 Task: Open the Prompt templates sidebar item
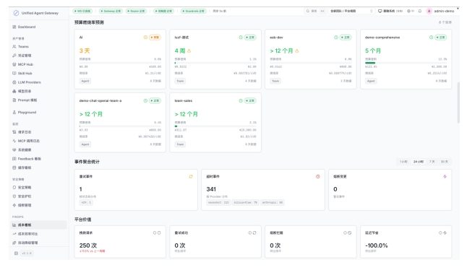point(39,100)
